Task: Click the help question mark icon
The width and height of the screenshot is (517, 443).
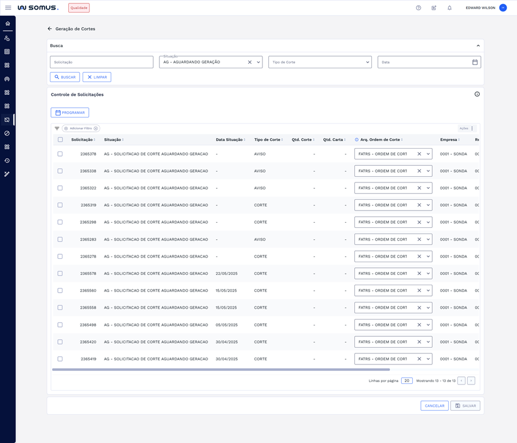Action: coord(418,8)
